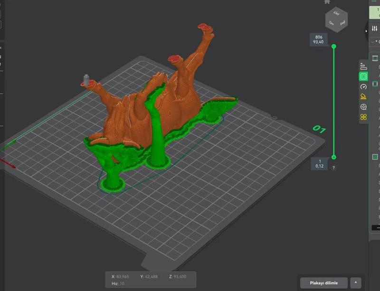Select the green plate 01 label

[319, 129]
